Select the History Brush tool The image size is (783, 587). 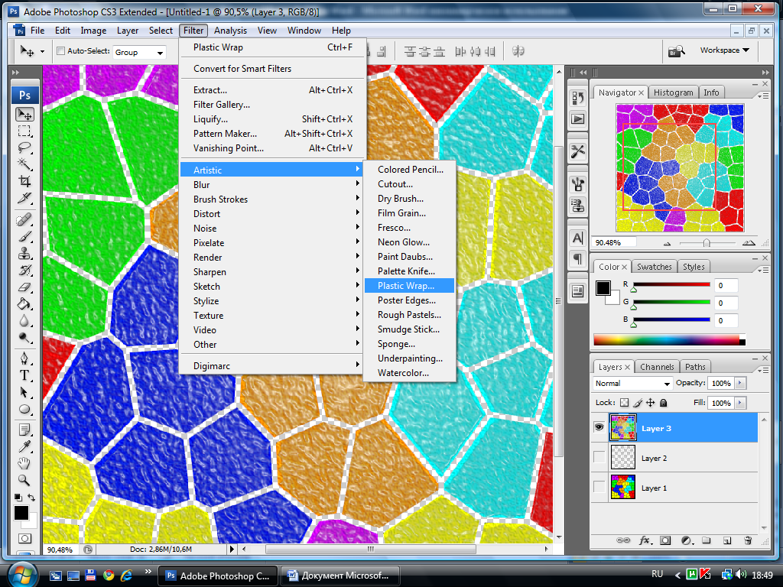point(24,271)
